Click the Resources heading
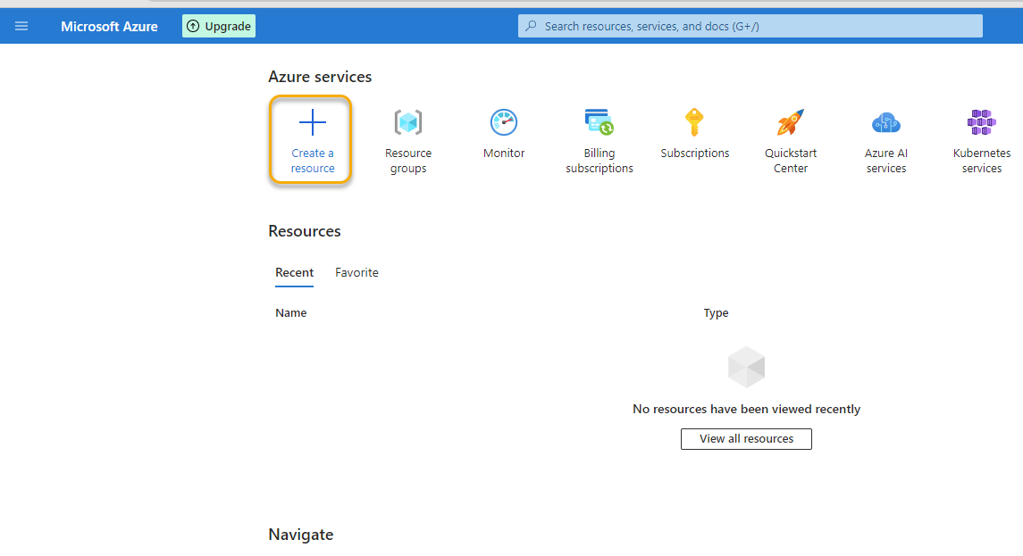The width and height of the screenshot is (1023, 556). click(x=305, y=231)
